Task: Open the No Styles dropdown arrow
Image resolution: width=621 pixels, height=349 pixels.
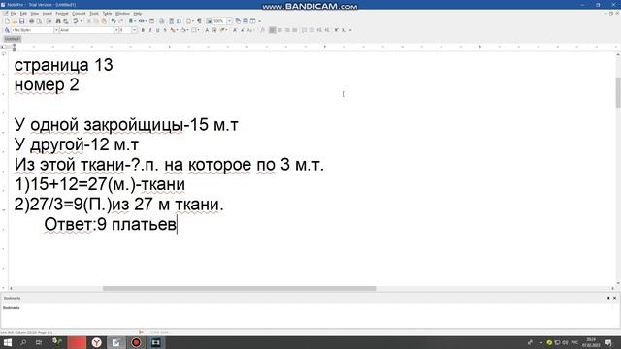Action: pos(56,30)
